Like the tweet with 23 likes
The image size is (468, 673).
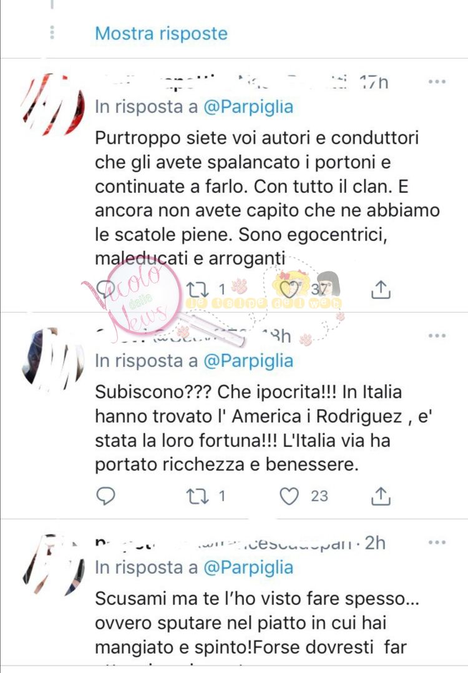point(289,496)
